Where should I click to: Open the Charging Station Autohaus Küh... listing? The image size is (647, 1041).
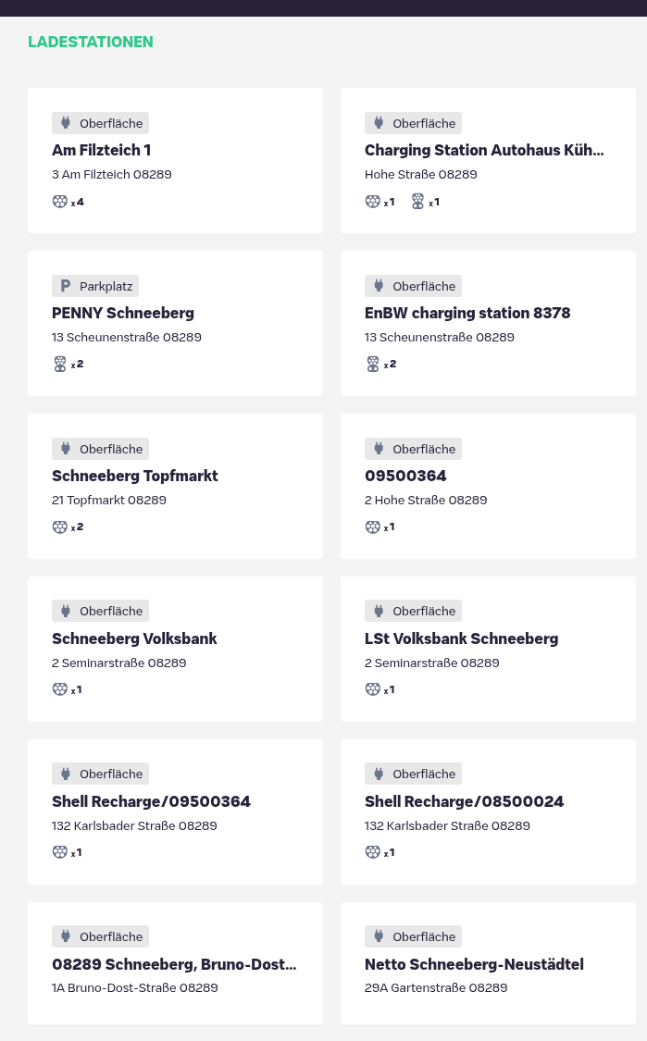483,150
